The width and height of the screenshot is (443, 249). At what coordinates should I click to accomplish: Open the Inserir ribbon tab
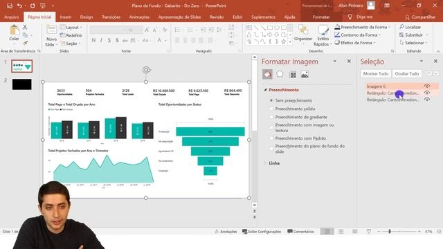pos(66,17)
